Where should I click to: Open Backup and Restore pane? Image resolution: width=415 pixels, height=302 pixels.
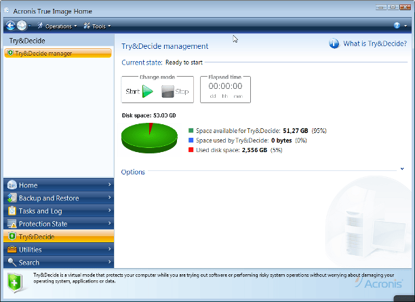click(59, 198)
